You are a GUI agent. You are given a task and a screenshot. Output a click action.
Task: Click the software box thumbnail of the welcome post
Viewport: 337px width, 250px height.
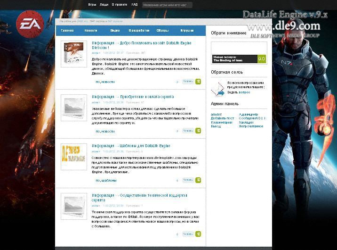pyautogui.click(x=74, y=54)
